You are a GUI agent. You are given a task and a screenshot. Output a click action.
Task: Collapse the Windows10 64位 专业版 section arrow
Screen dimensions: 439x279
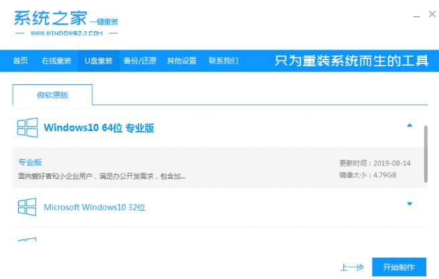point(410,125)
